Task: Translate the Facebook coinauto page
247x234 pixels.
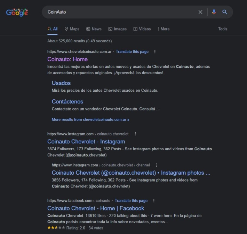Action: click(131, 201)
